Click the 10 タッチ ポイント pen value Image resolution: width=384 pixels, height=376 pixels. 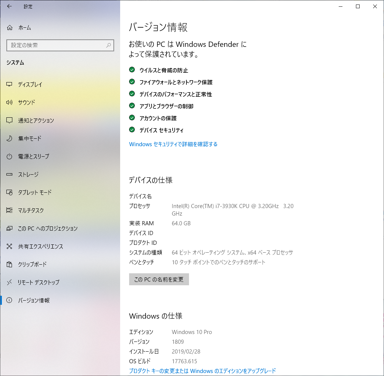[219, 262]
